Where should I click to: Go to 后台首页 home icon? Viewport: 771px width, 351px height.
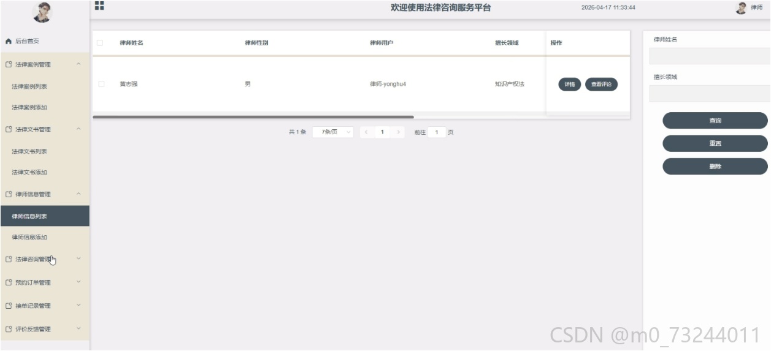click(x=9, y=41)
